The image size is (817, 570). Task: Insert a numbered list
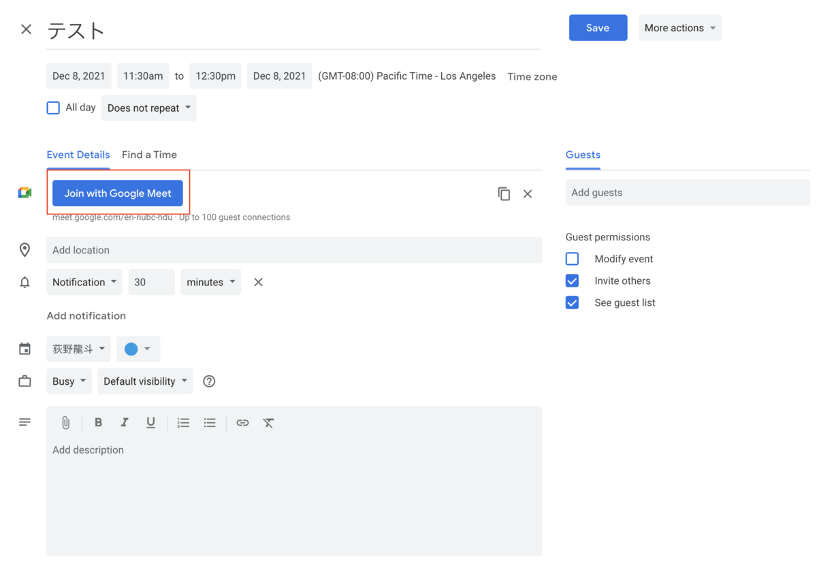183,423
